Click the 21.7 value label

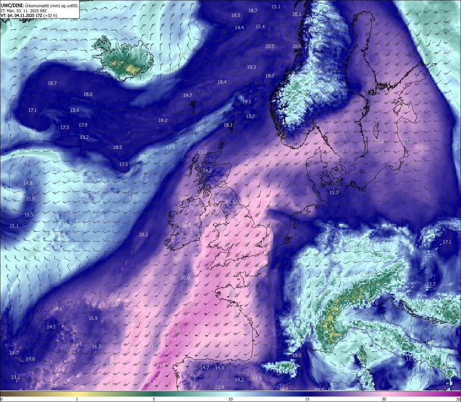(14, 353)
